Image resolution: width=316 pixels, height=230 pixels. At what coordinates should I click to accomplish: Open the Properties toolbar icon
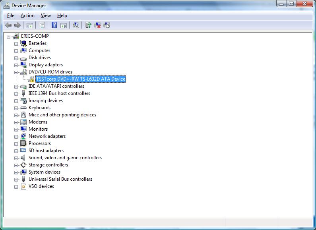(x=42, y=25)
